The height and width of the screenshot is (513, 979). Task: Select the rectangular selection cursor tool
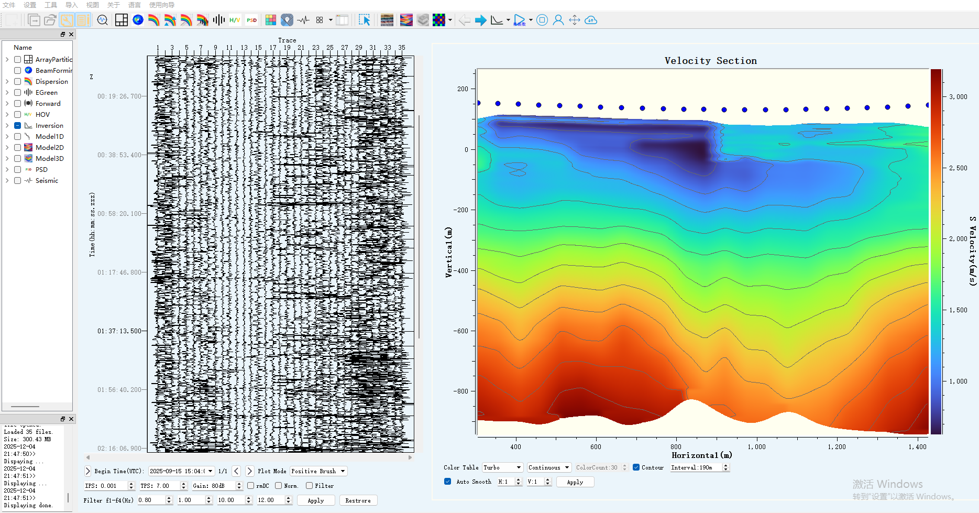365,20
